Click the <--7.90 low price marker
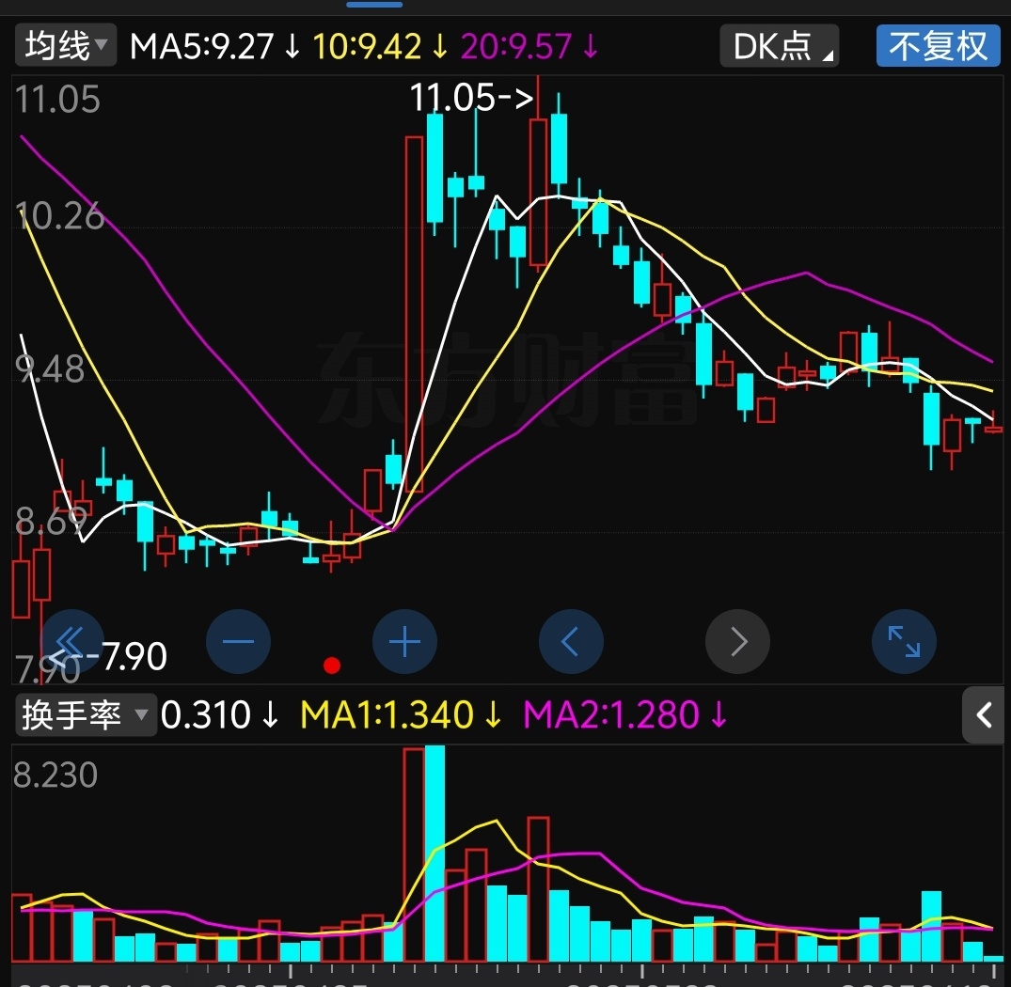 coord(107,656)
